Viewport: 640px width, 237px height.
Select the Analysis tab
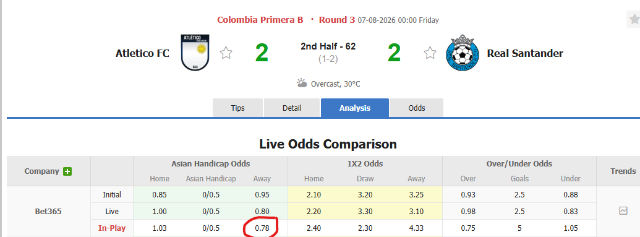coord(355,108)
